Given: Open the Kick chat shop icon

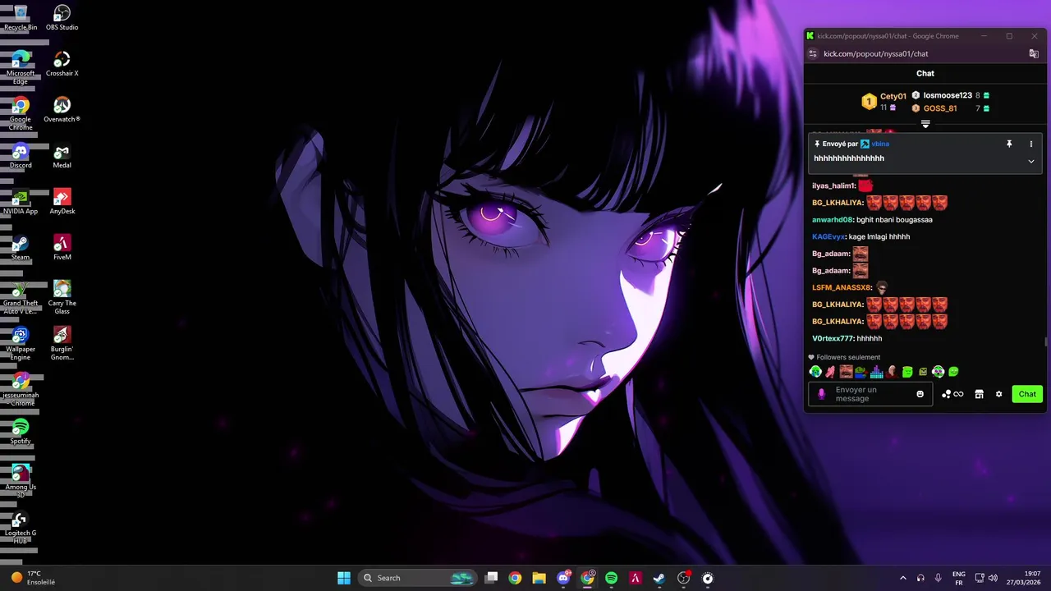Looking at the screenshot, I should (x=979, y=394).
